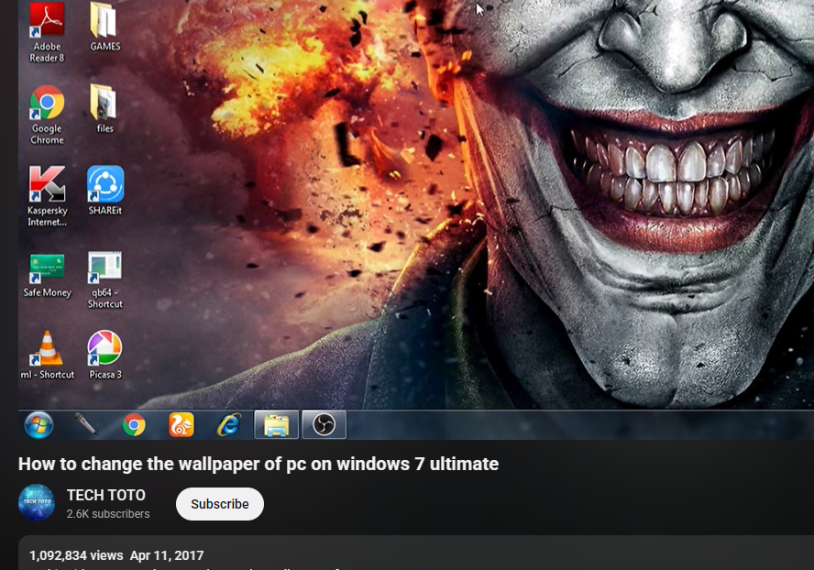Open Kaspersky Internet Security shortcut
Image resolution: width=814 pixels, height=570 pixels.
point(47,196)
